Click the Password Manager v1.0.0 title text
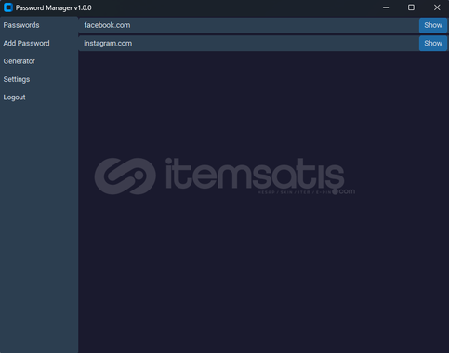449x353 pixels. point(54,7)
